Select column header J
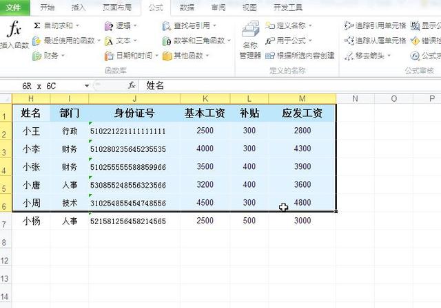The width and height of the screenshot is (441, 308). [134, 98]
